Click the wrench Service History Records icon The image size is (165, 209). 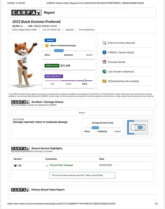click(x=104, y=43)
